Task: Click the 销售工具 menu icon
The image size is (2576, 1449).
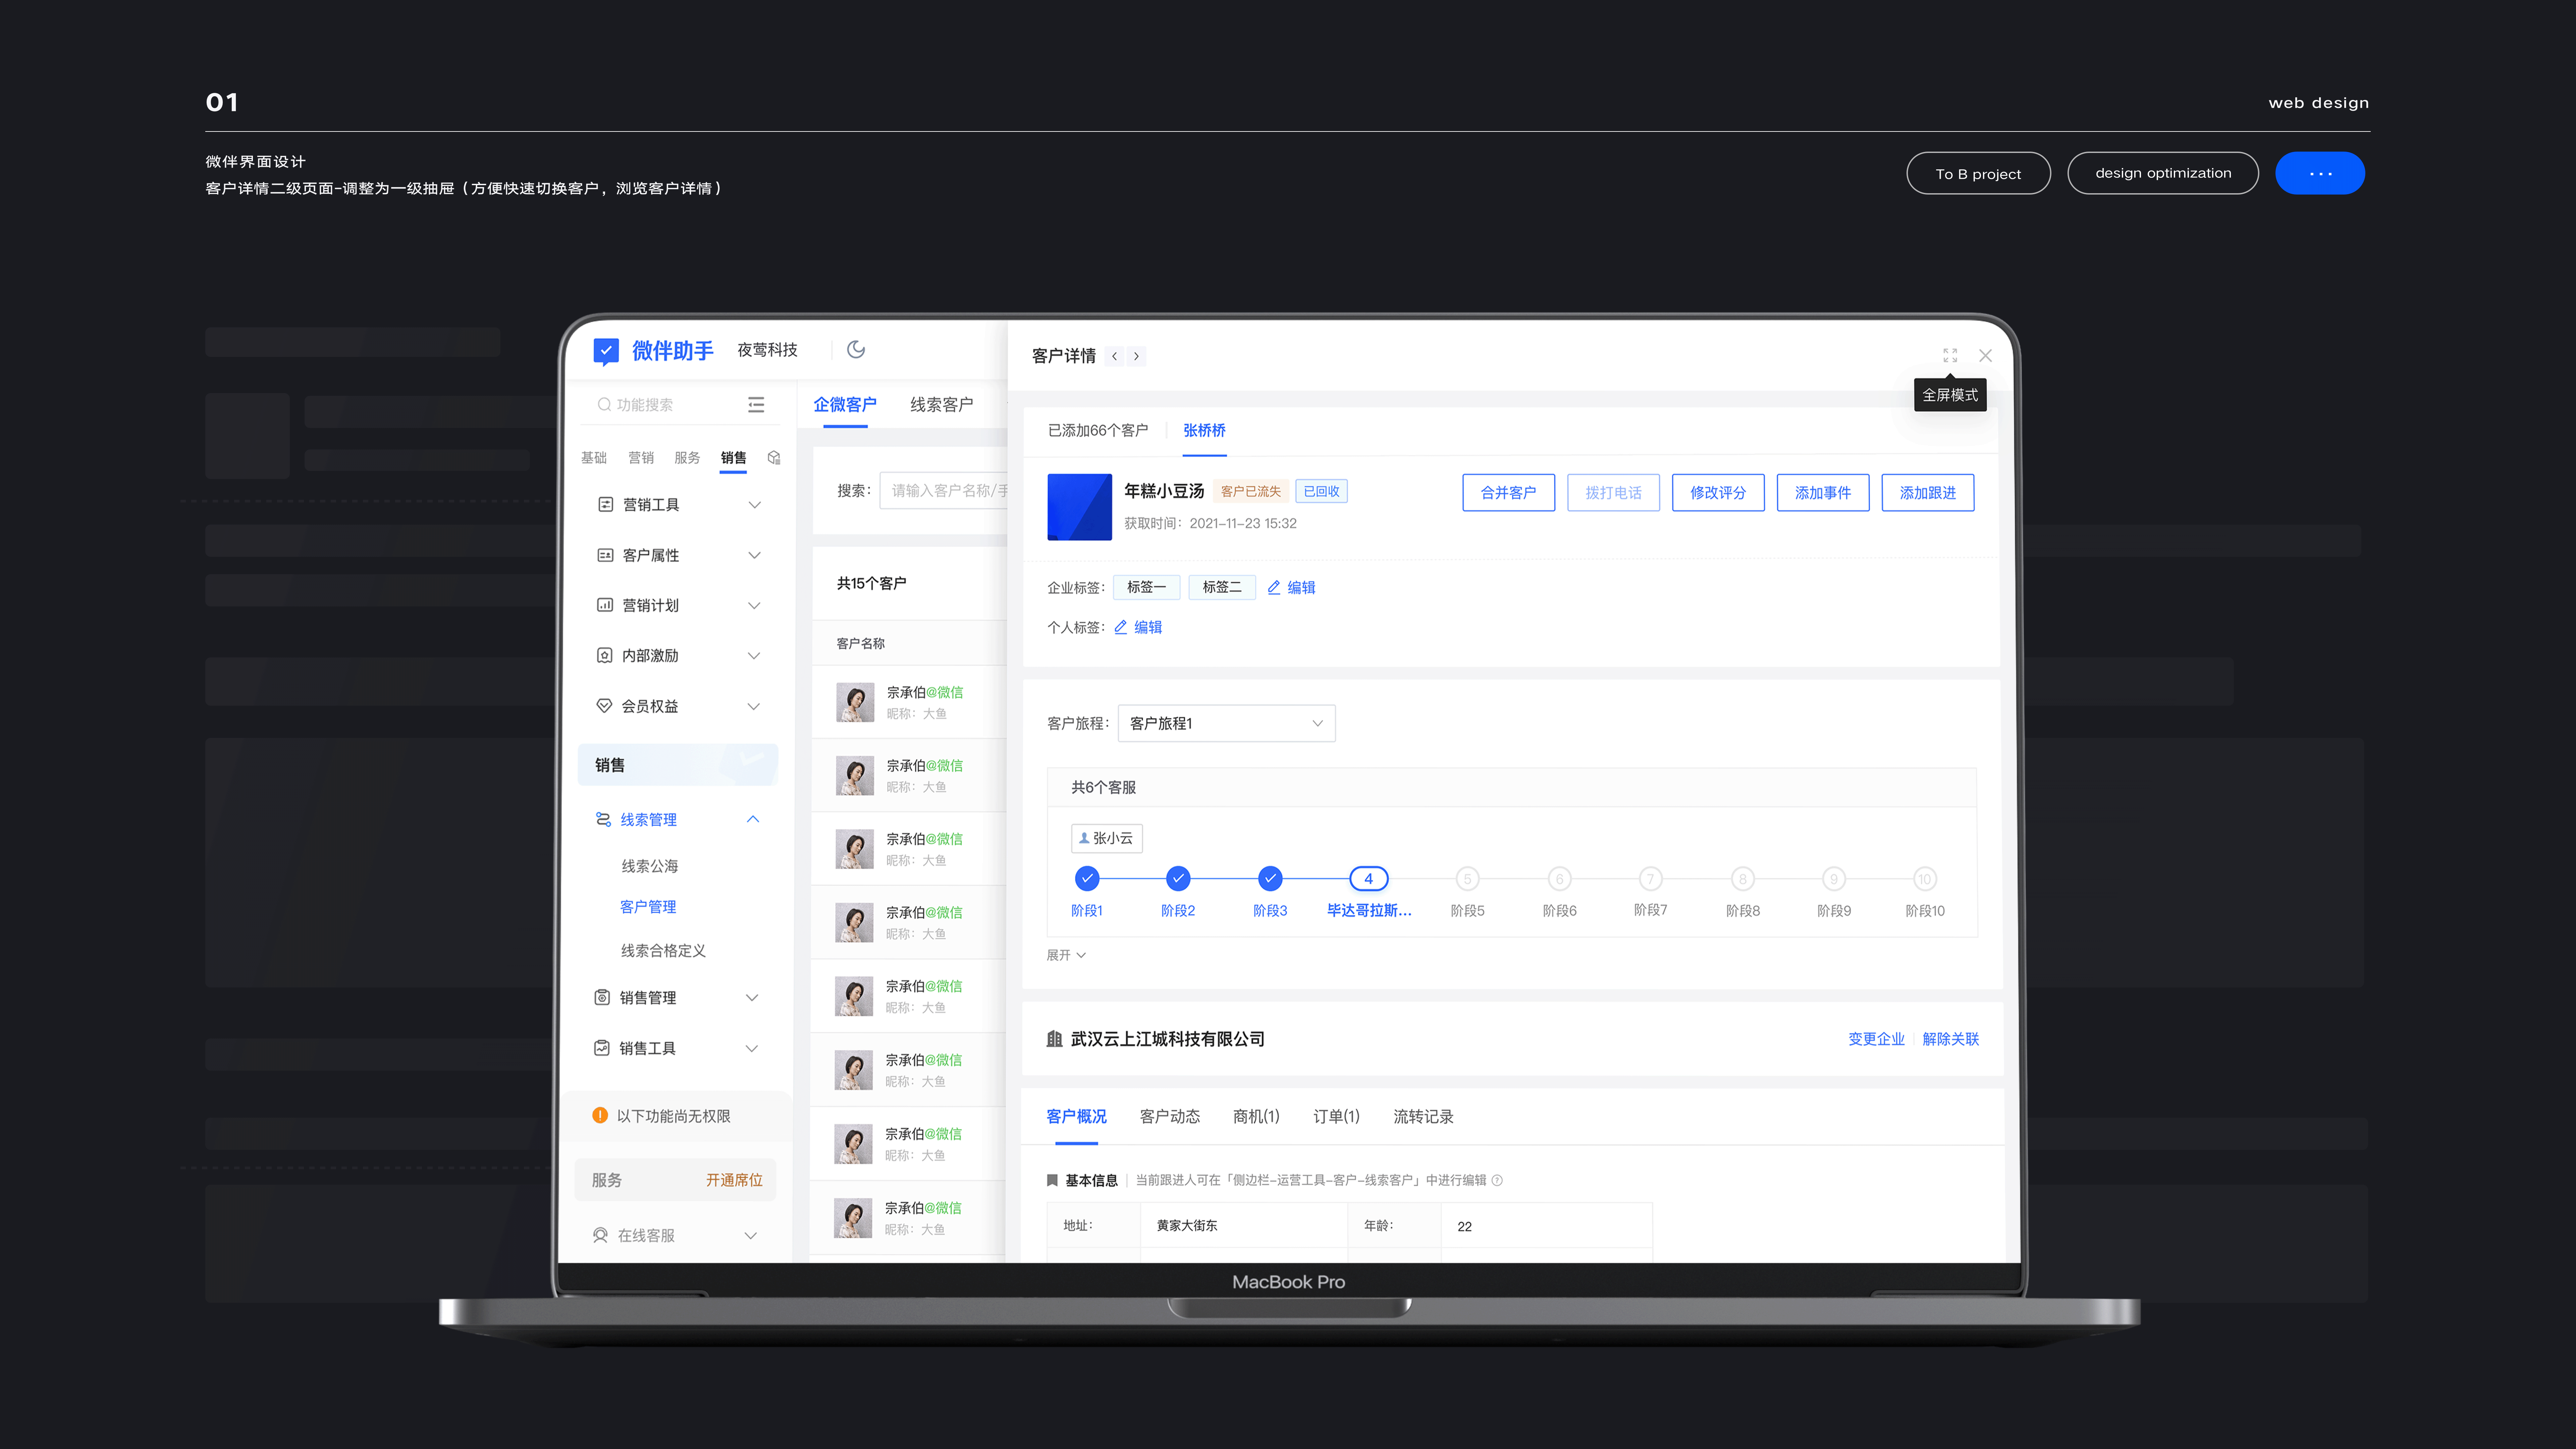Action: tap(602, 1048)
